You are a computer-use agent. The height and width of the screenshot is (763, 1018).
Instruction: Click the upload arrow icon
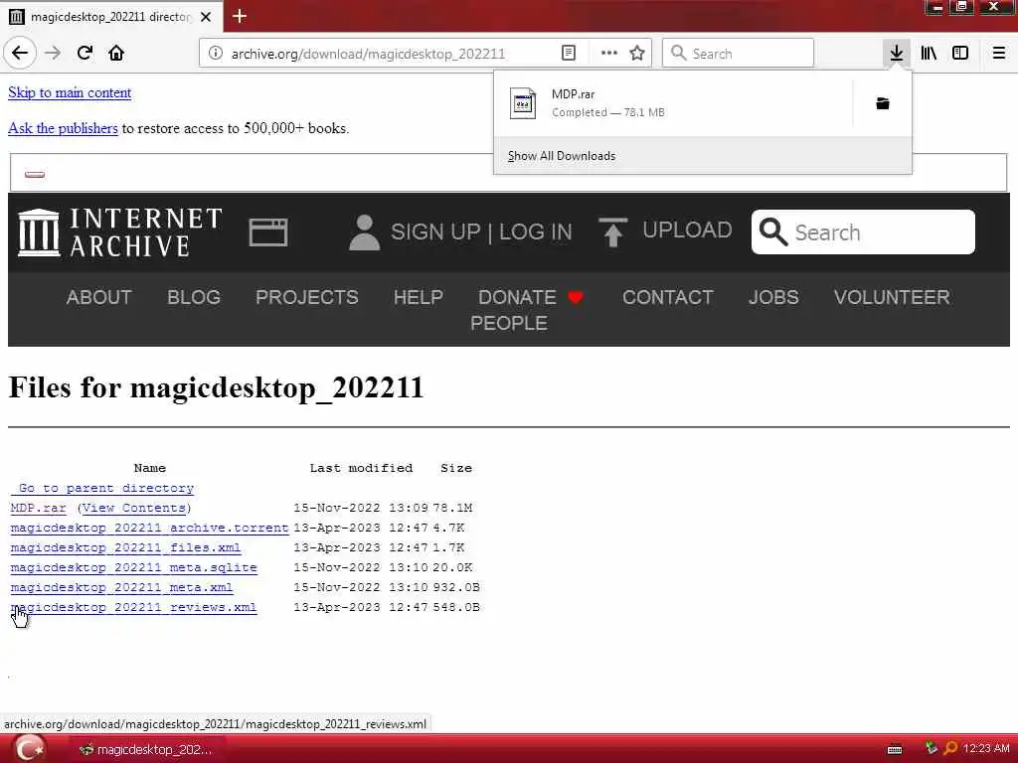click(612, 232)
